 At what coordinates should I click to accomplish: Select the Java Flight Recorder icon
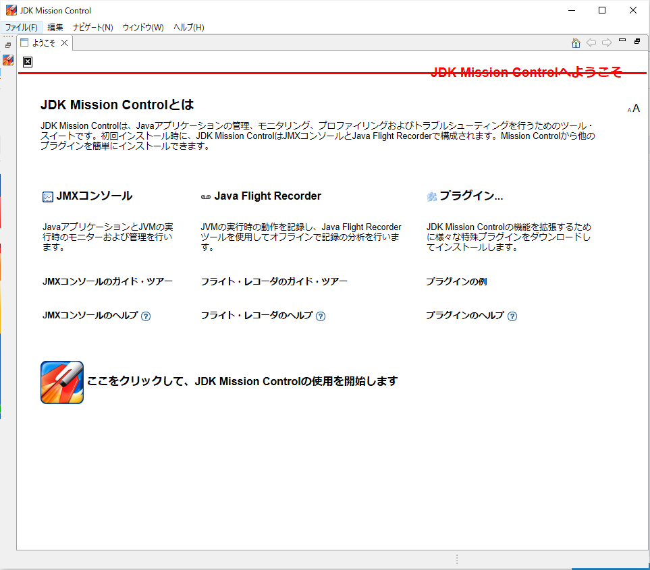pyautogui.click(x=205, y=196)
